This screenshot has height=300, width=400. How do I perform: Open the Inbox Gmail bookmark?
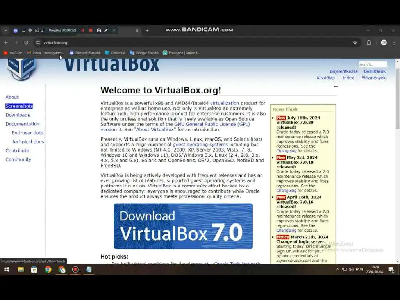pyautogui.click(x=45, y=53)
